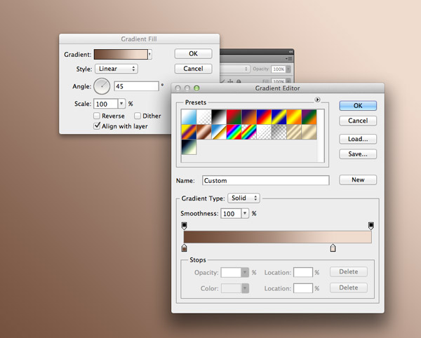Open the Style dropdown set to Linear
The height and width of the screenshot is (338, 421).
coord(116,69)
